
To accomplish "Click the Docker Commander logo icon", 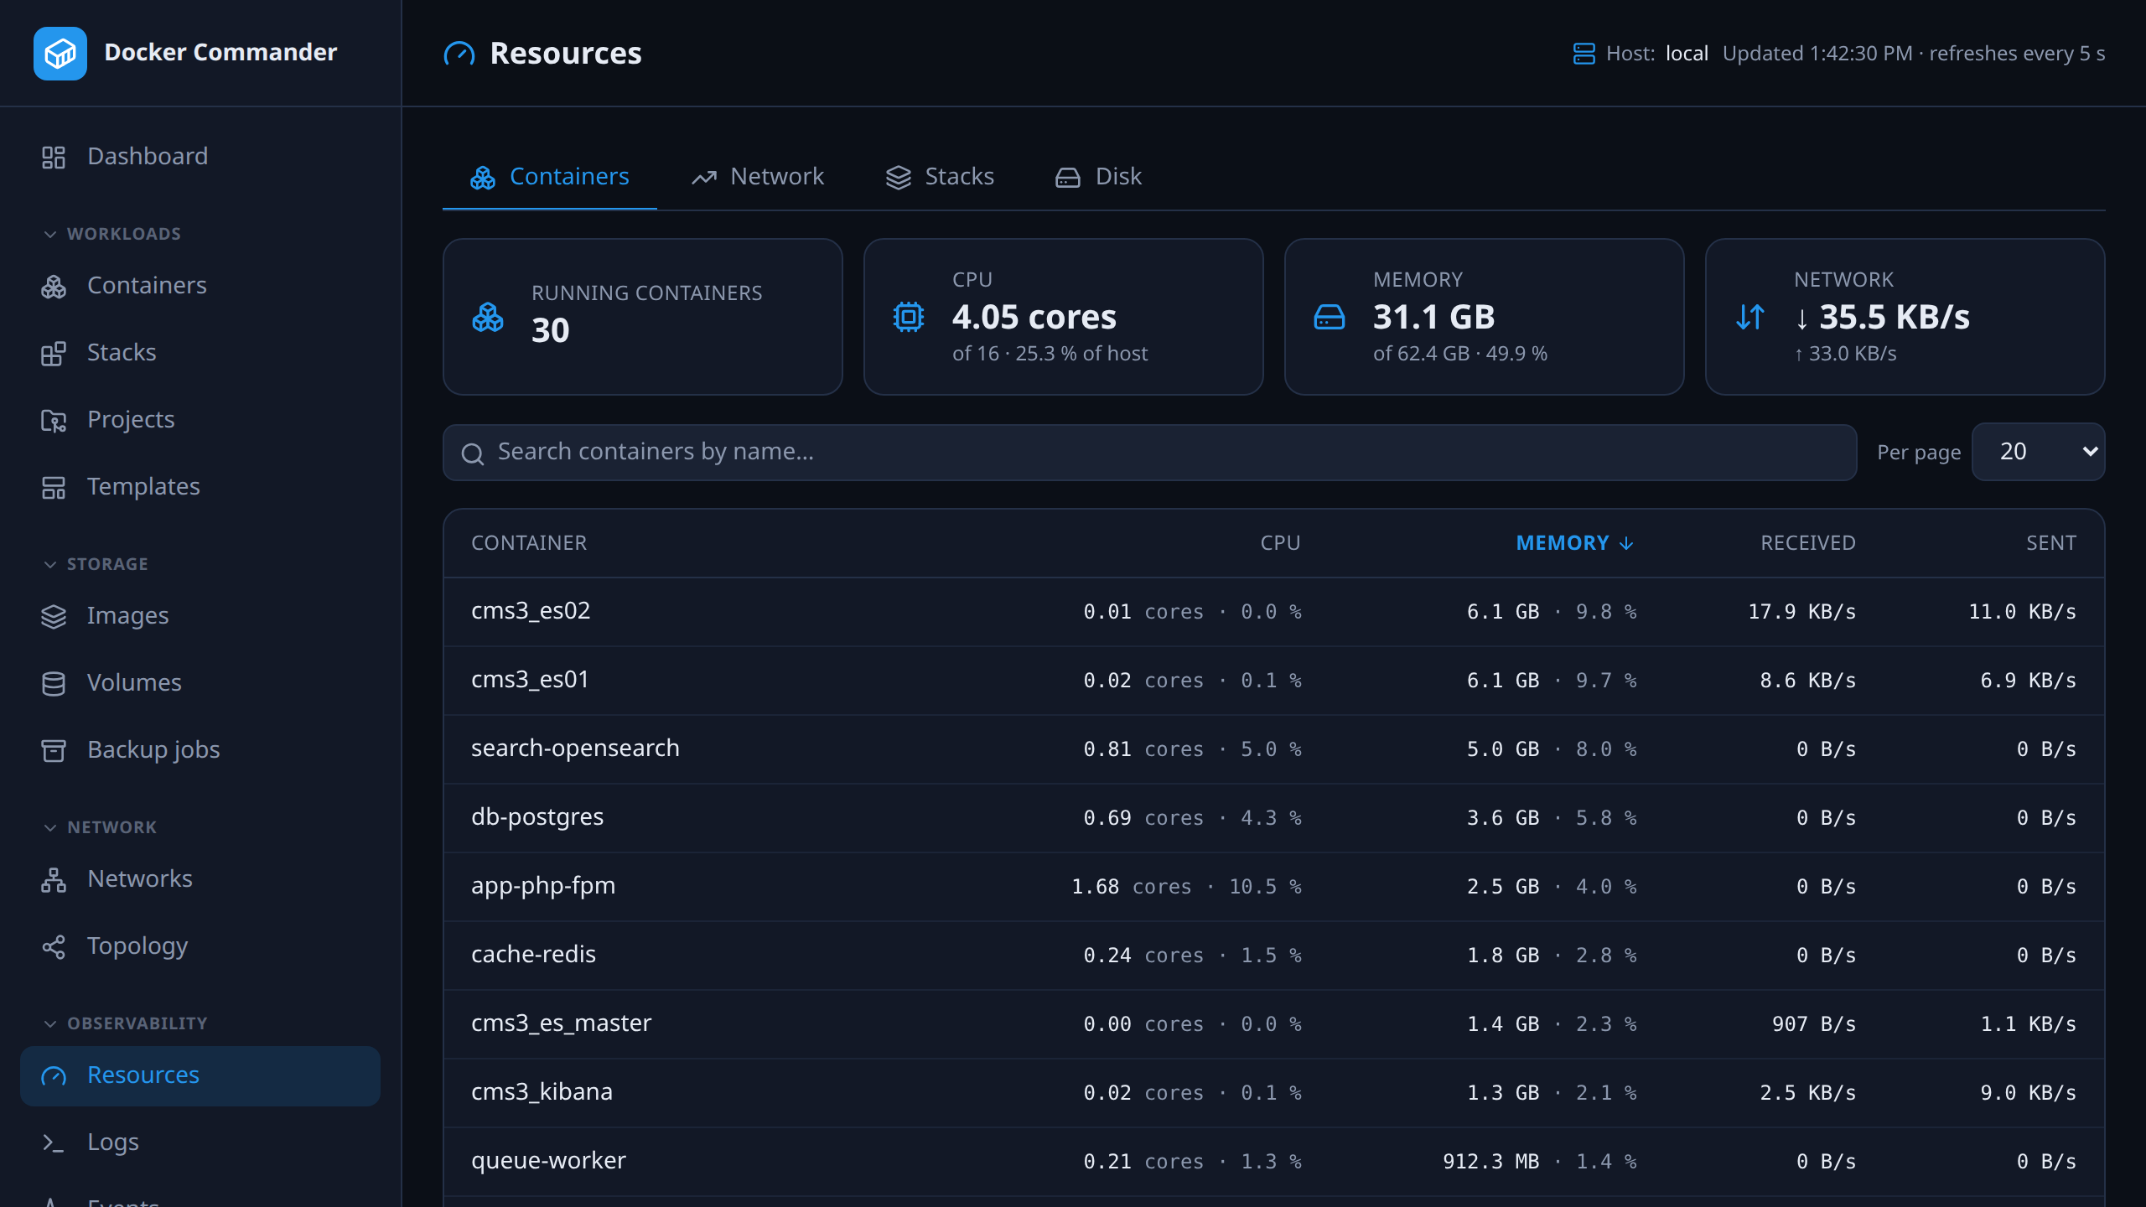I will pos(60,53).
